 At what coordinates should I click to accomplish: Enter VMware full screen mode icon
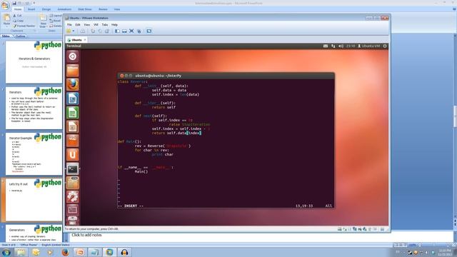pos(131,31)
